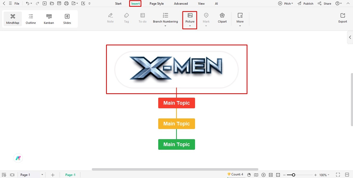Open the hamburger menu beside File
Viewport: 353px width, 178px height.
10,4
